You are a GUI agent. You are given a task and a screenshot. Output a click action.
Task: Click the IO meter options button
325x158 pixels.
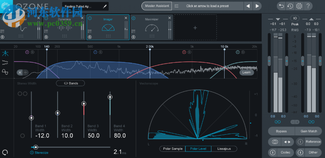295,18
